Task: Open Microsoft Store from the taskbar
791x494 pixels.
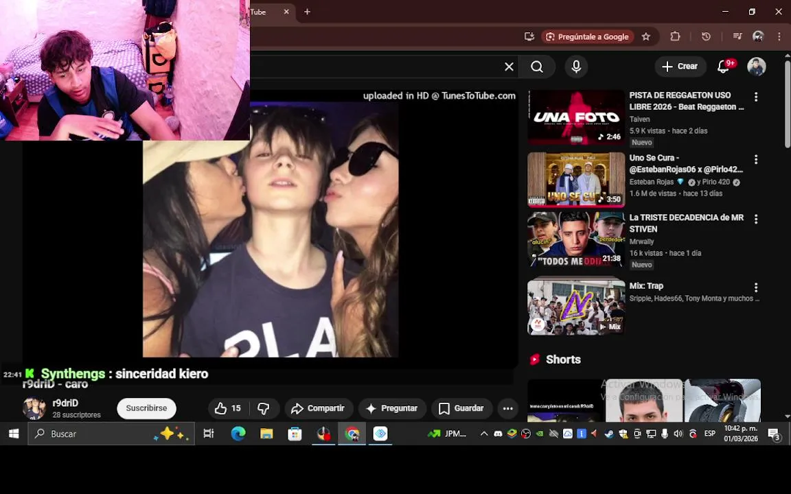Action: 295,434
